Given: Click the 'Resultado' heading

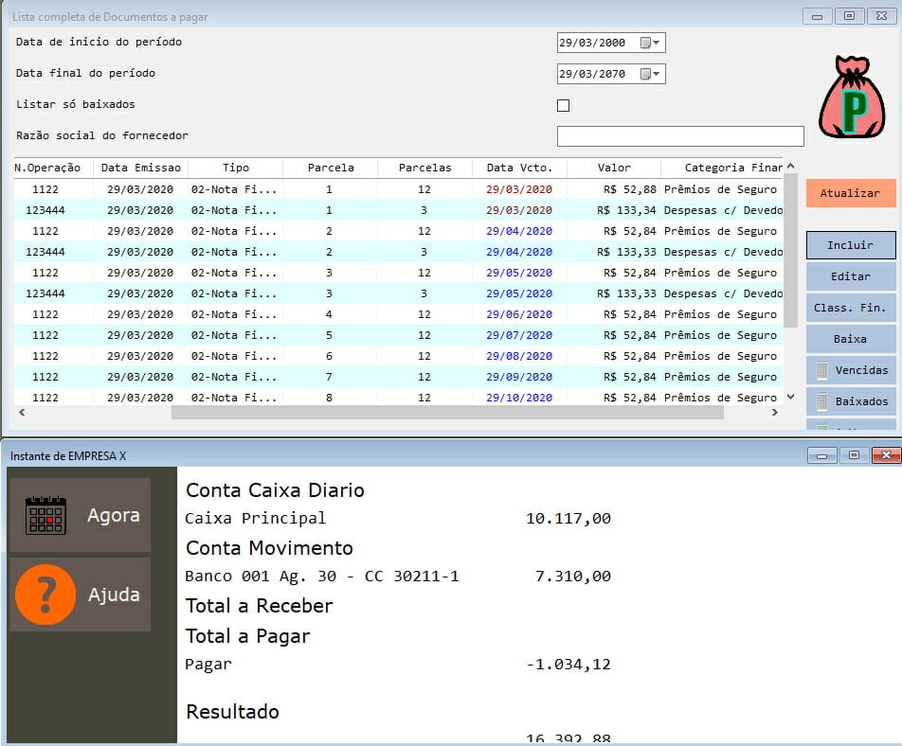Looking at the screenshot, I should point(232,712).
